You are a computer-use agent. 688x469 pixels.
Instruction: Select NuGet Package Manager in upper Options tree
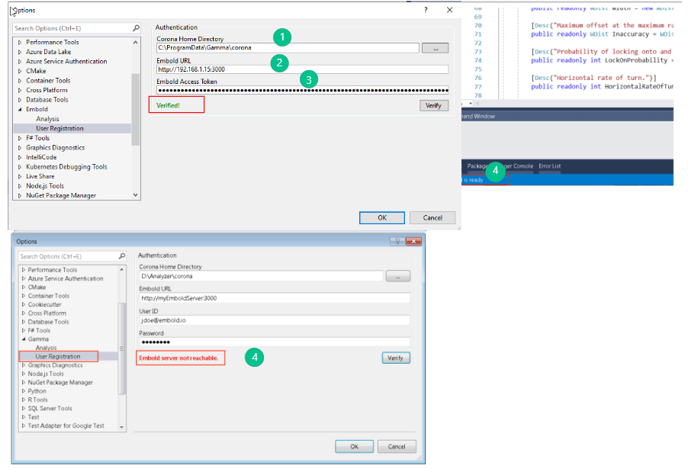pos(61,196)
